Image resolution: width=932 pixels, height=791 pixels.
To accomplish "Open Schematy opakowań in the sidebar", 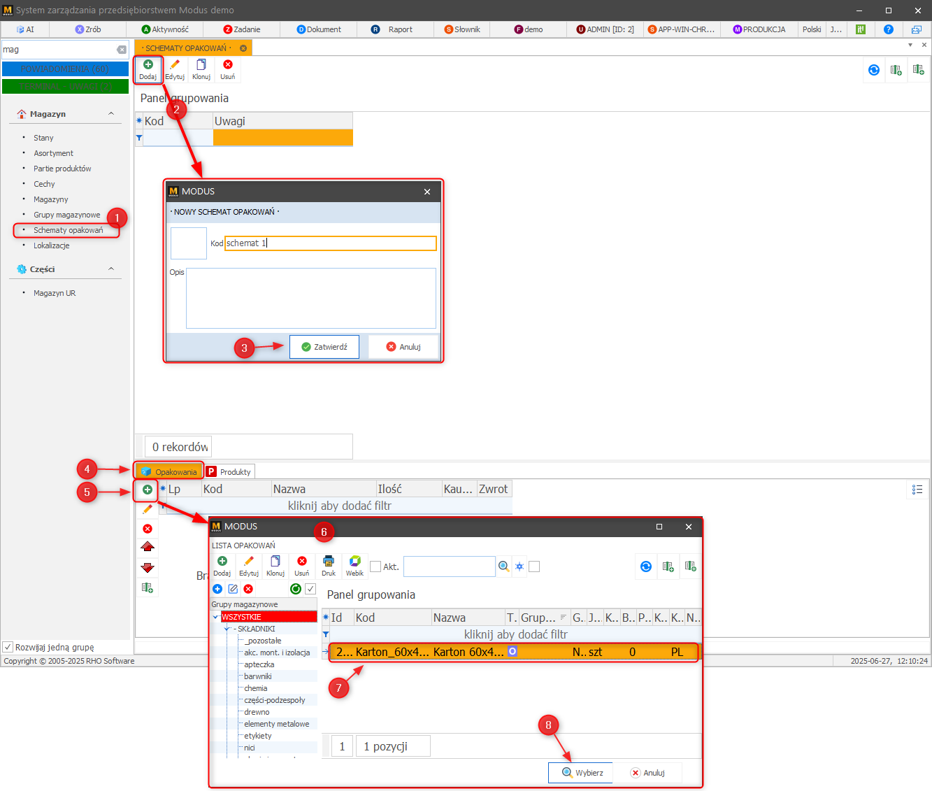I will coord(68,230).
